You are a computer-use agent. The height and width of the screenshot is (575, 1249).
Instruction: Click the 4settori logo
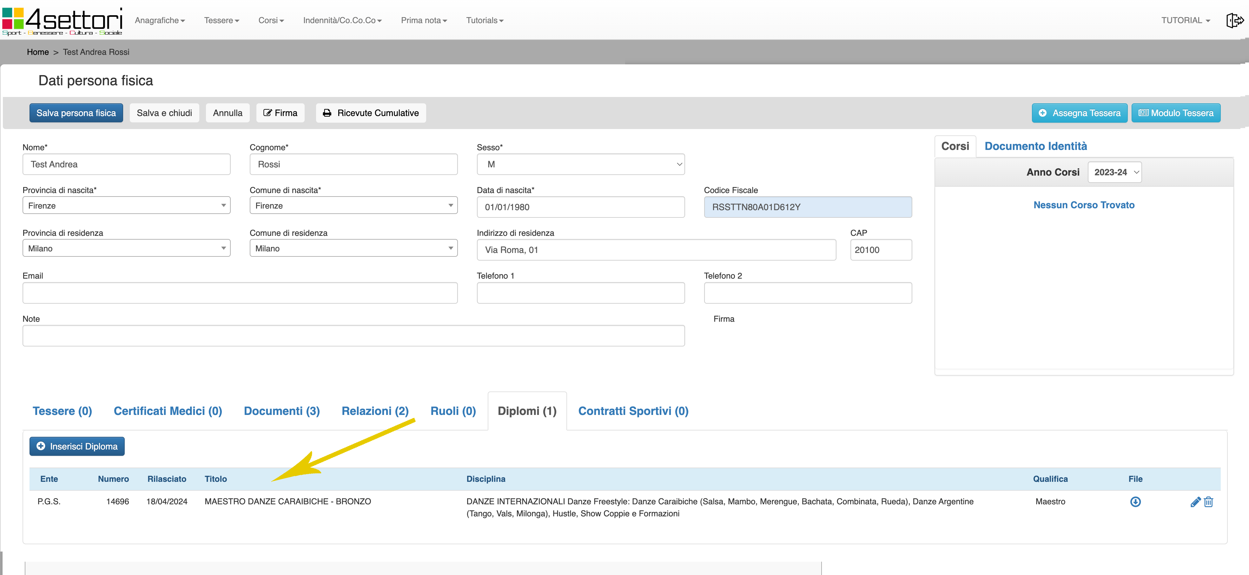click(x=62, y=21)
